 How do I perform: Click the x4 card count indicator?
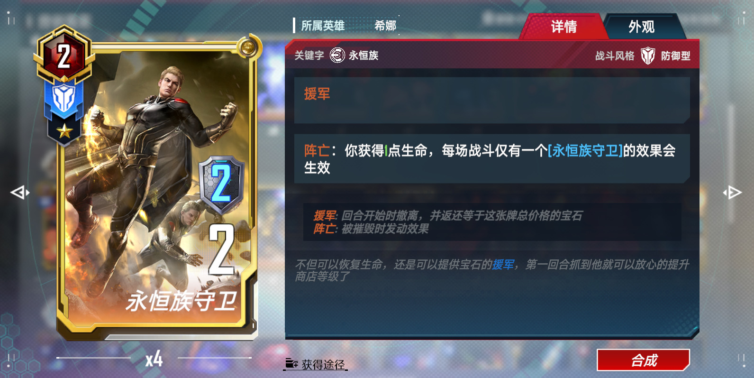tap(154, 359)
